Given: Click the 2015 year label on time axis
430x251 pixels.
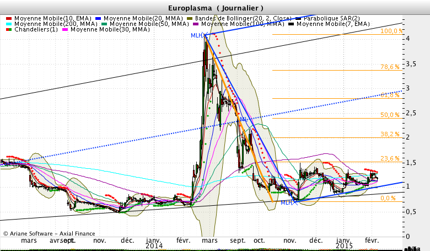Looking at the screenshot, I should tap(344, 246).
